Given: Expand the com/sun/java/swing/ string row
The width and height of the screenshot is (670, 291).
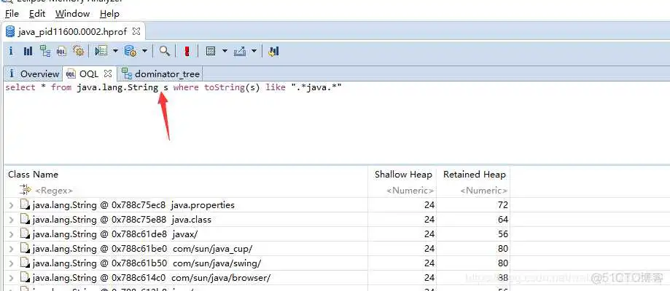Looking at the screenshot, I should click(x=11, y=263).
